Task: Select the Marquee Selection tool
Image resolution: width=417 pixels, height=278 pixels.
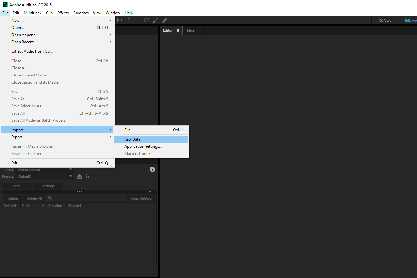Action: point(138,20)
